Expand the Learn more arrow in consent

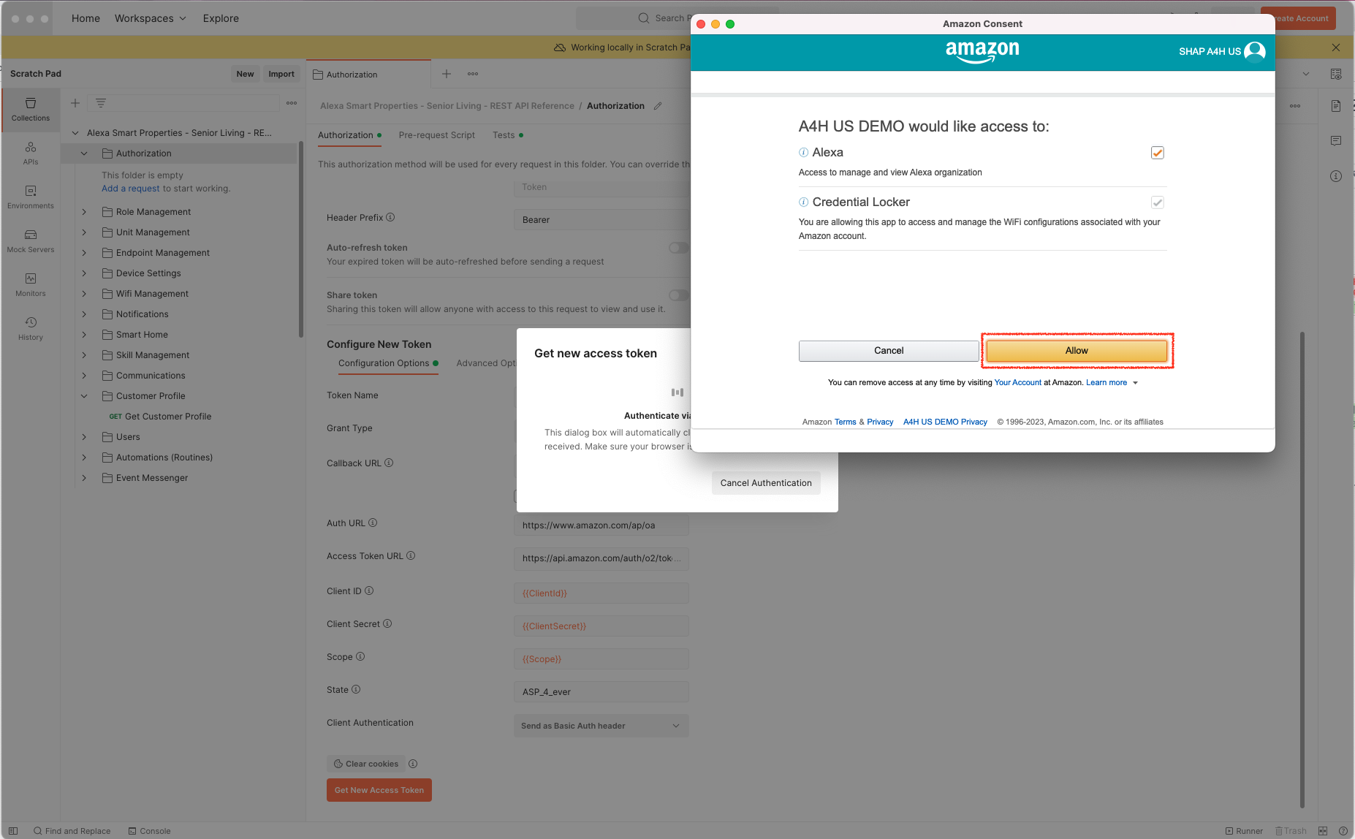coord(1135,383)
